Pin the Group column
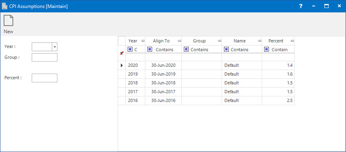Viewport: 346px width, 152px height. click(x=219, y=41)
